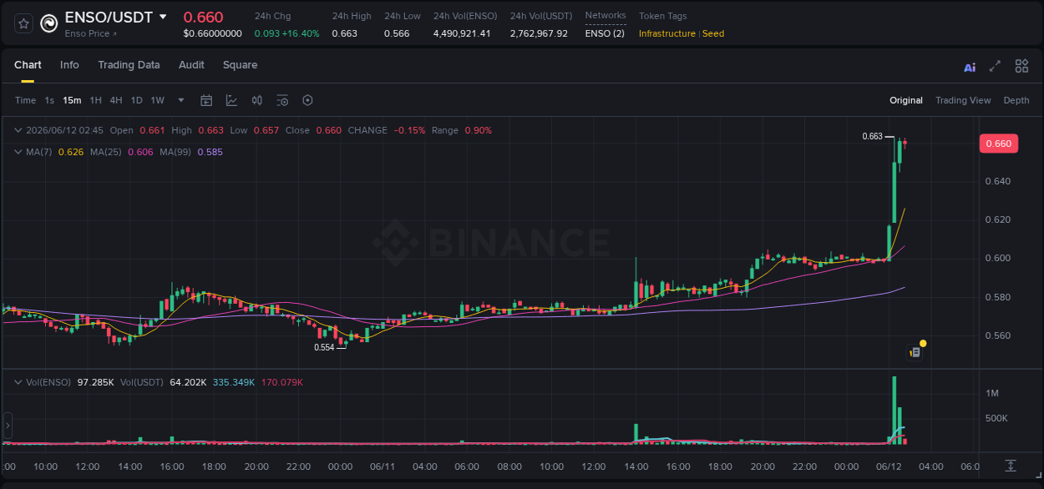Switch to Trading View chart
Screen dimensions: 1044x489
click(x=963, y=100)
